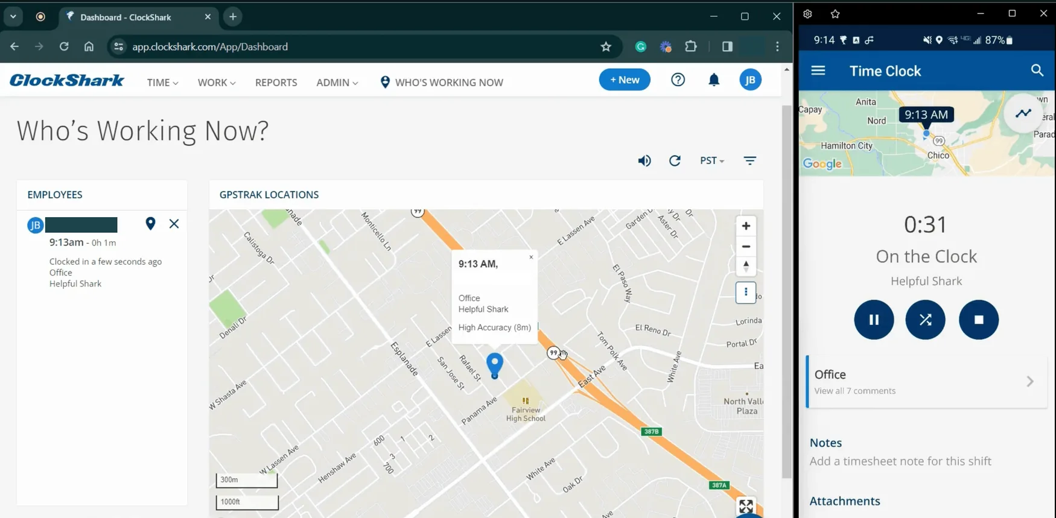Viewport: 1056px width, 518px height.
Task: Open browser home page
Action: pos(89,46)
